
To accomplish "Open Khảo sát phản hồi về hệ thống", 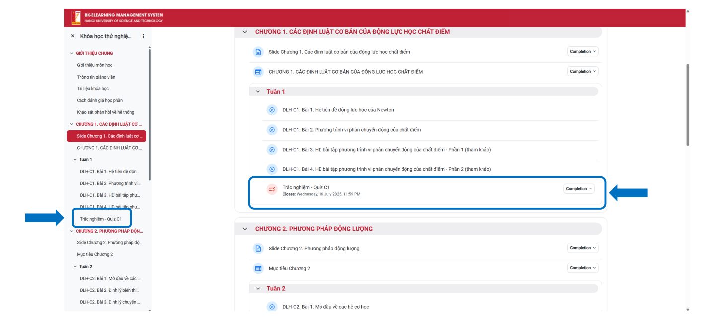I will (105, 112).
